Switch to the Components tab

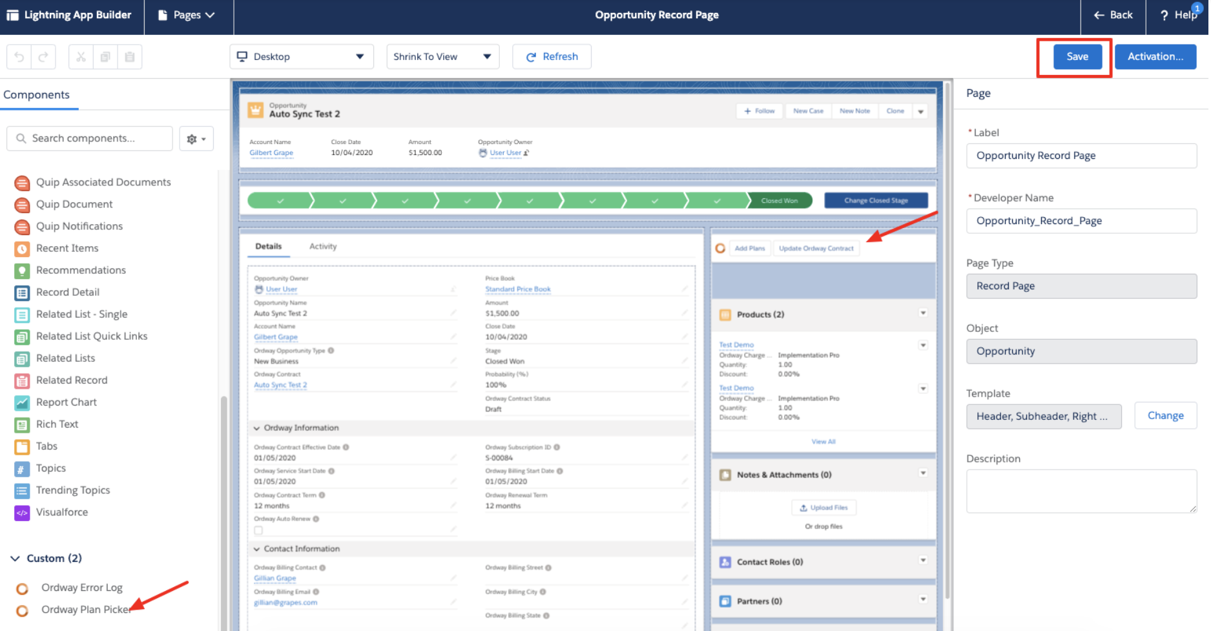coord(36,95)
